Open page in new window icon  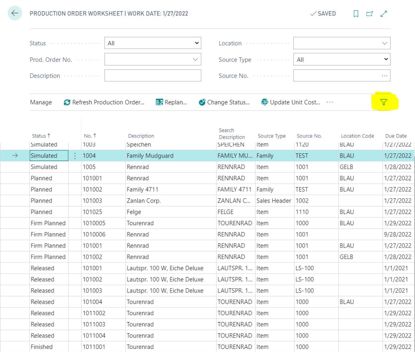tap(370, 14)
